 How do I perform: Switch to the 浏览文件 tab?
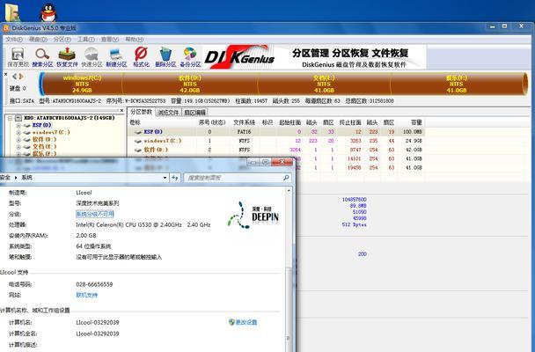click(x=168, y=113)
